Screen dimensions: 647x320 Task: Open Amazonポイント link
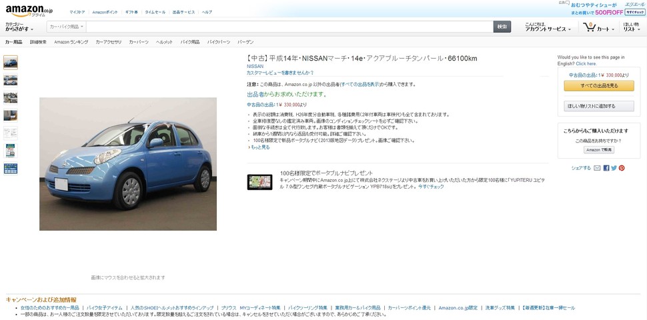tap(105, 13)
